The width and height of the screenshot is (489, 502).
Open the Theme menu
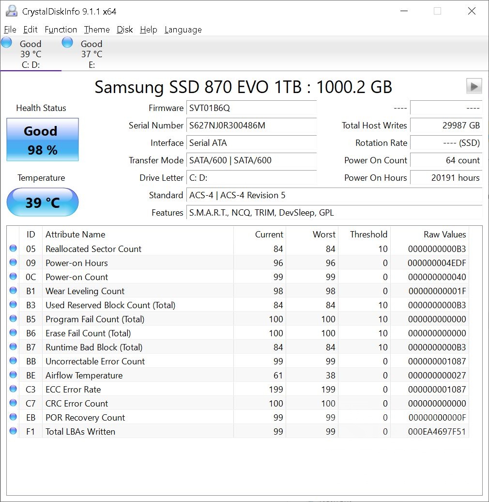[x=96, y=30]
